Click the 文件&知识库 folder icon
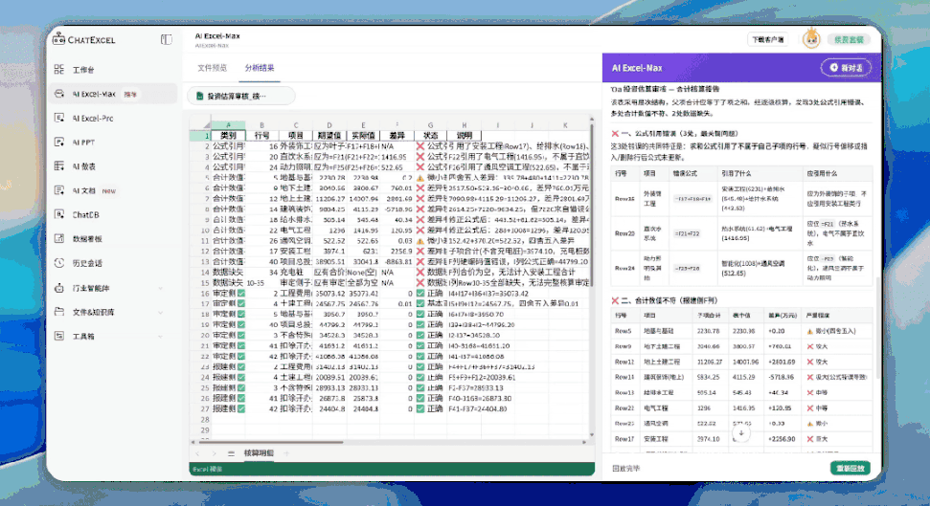 click(59, 312)
